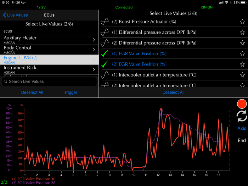Favorite (2) Boost Pressure Actuator with star

(242, 22)
